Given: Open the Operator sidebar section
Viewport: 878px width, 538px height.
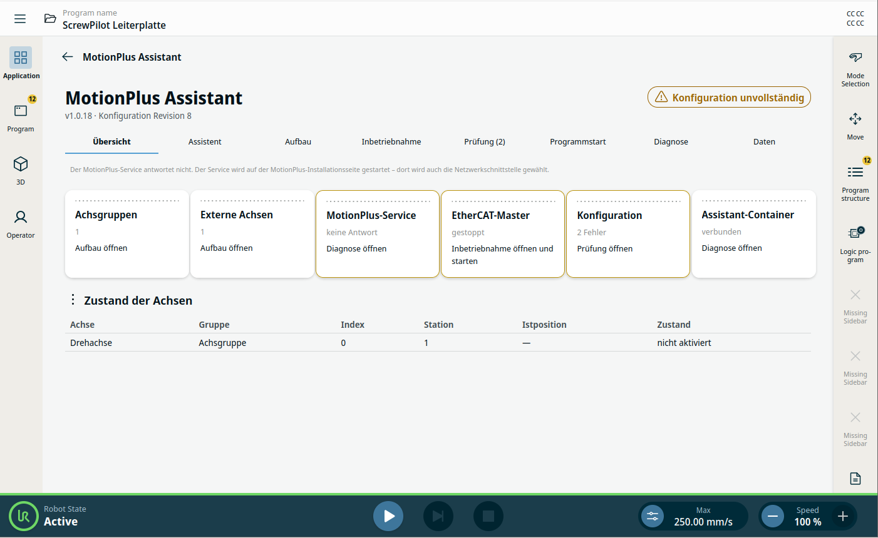Looking at the screenshot, I should coord(21,223).
